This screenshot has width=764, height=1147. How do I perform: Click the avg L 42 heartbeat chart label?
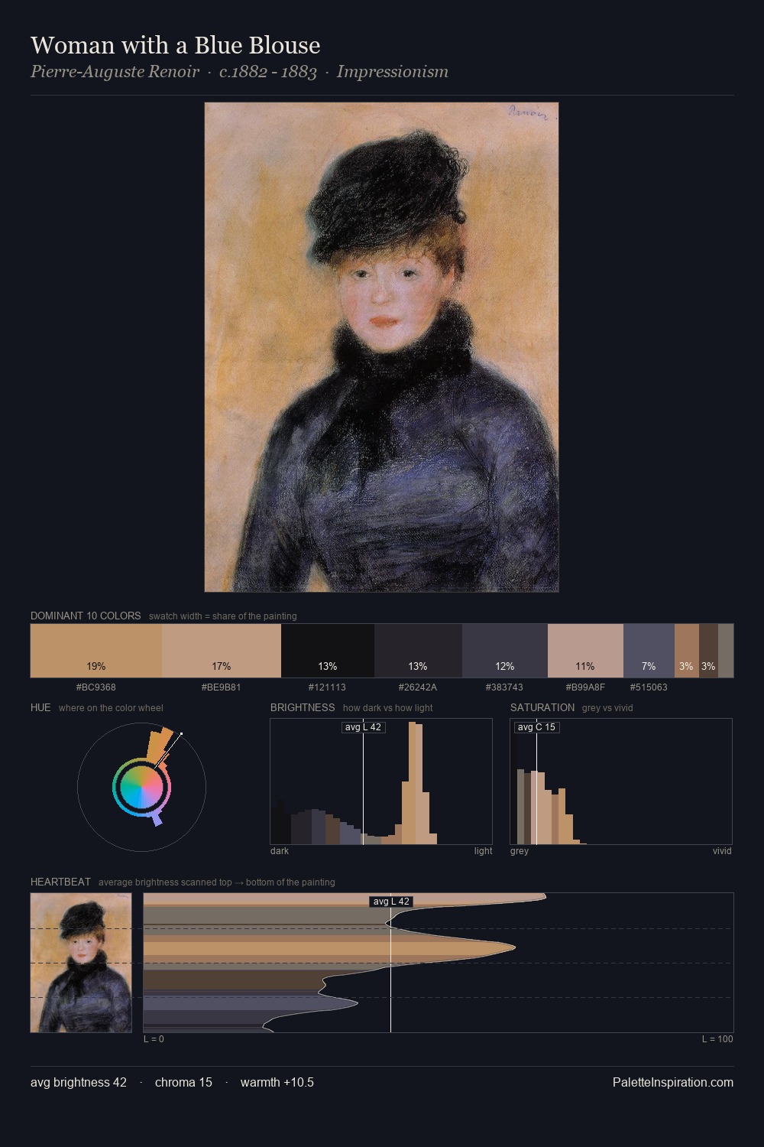tap(391, 902)
